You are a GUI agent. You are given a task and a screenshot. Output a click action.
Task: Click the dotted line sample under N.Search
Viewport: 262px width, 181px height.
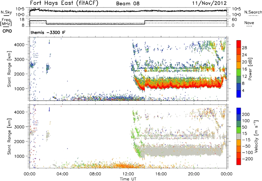(253, 16)
